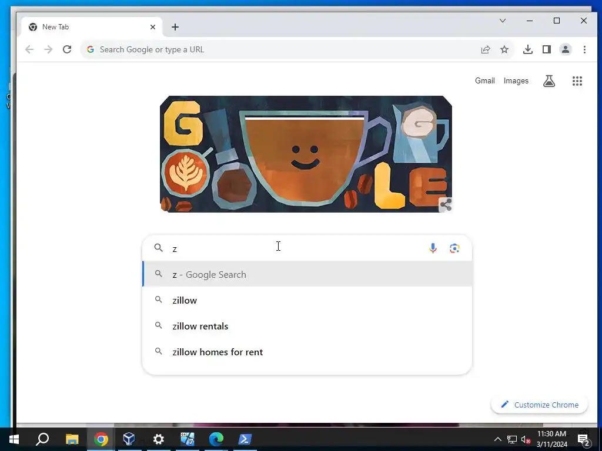Select "zillow homes for rent" suggestion

coord(307,352)
